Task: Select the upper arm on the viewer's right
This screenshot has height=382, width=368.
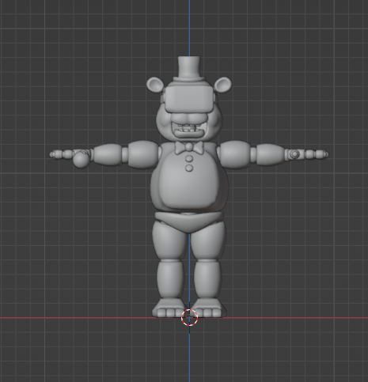Action: point(235,154)
